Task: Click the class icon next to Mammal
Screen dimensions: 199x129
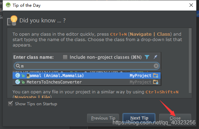Action: click(x=18, y=76)
